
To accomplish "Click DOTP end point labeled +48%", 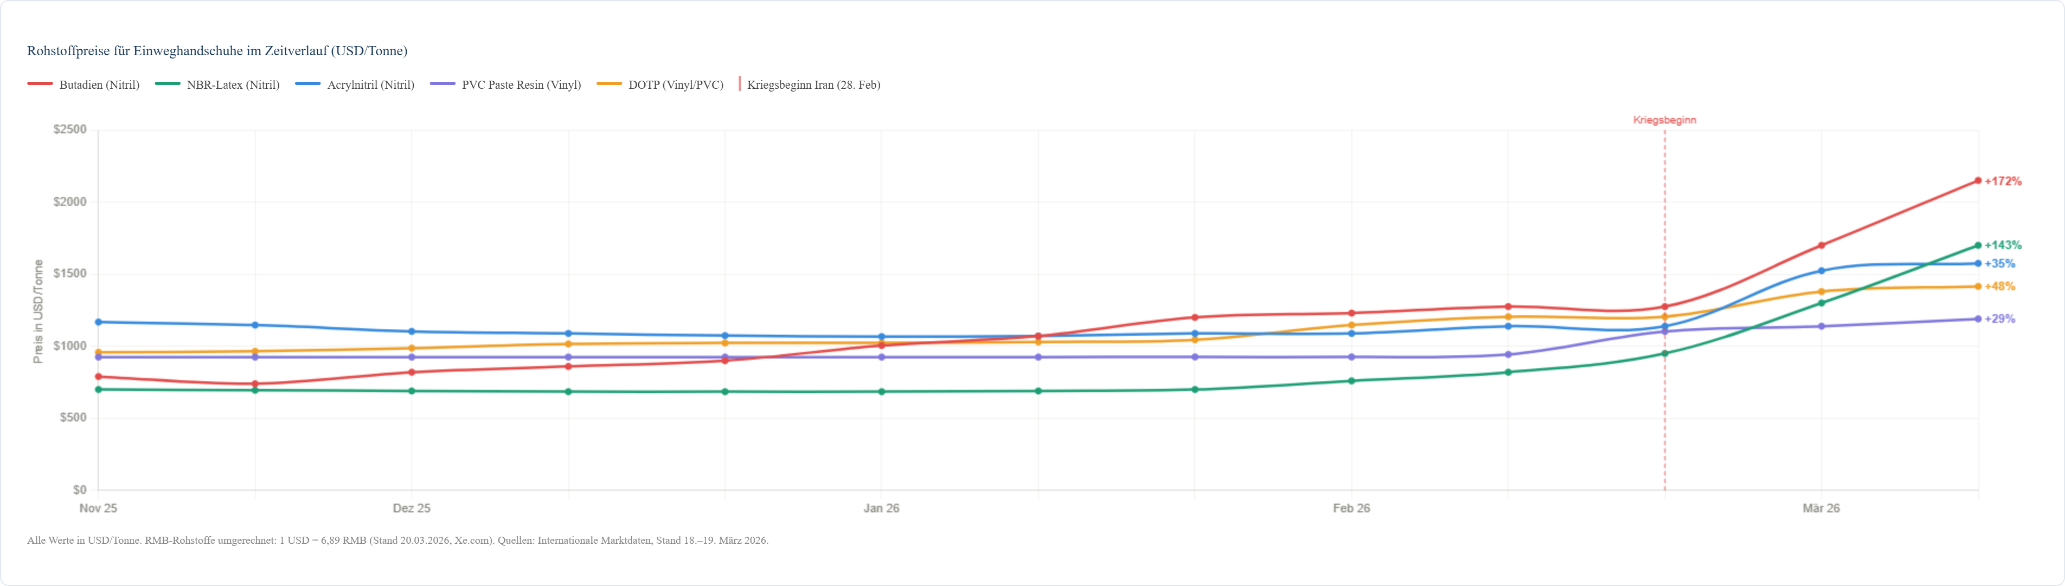I will tap(1978, 287).
